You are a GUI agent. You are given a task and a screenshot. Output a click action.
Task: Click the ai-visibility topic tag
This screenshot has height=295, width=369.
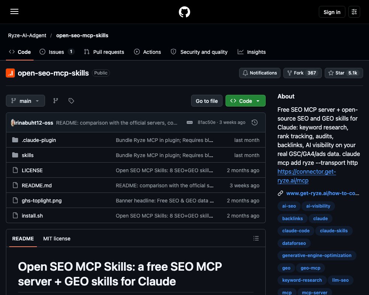click(318, 206)
